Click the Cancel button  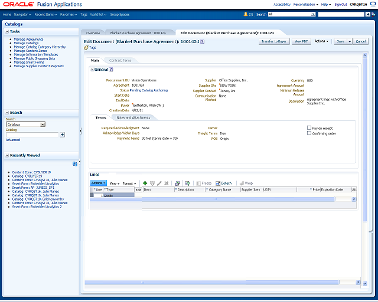point(361,41)
